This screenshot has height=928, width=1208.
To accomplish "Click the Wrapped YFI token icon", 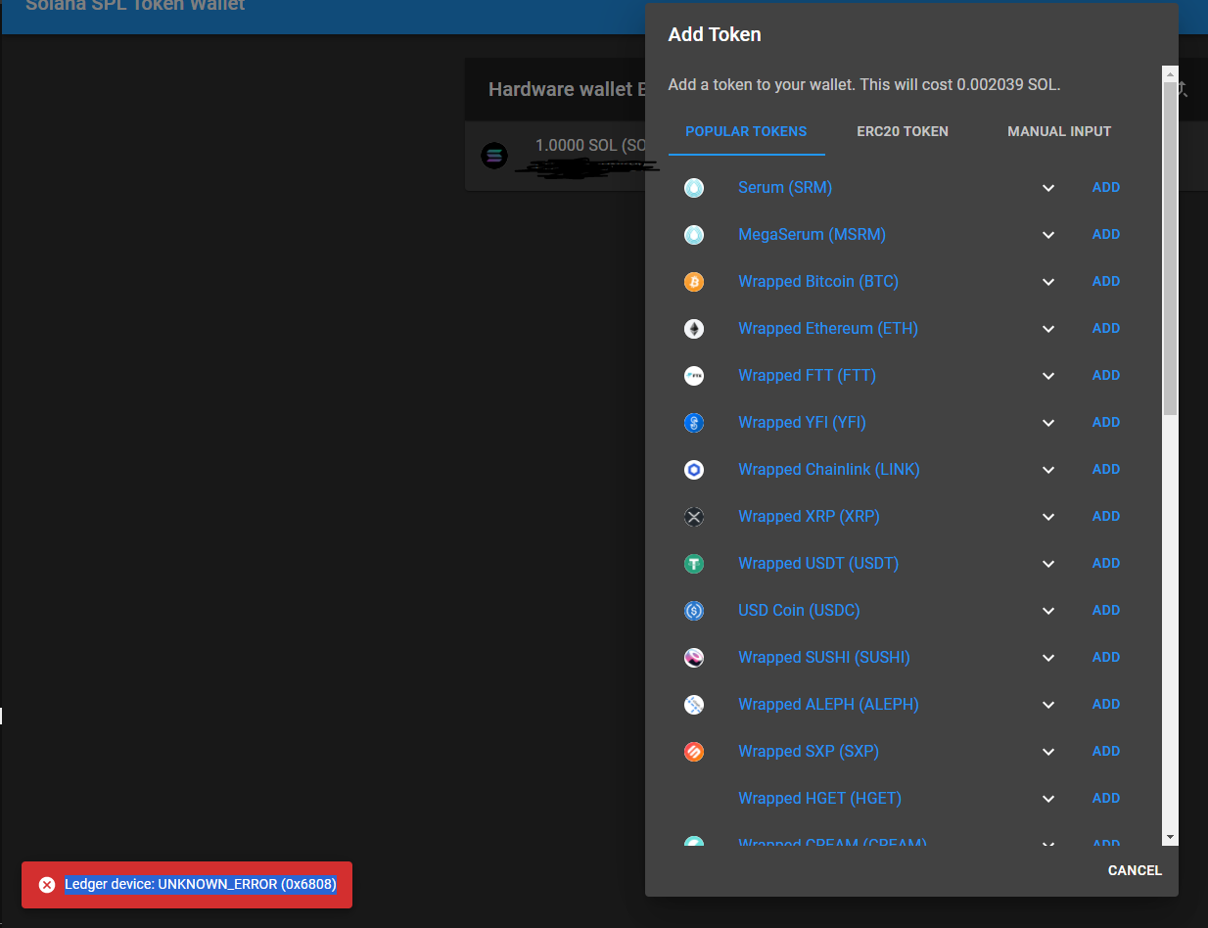I will [694, 423].
